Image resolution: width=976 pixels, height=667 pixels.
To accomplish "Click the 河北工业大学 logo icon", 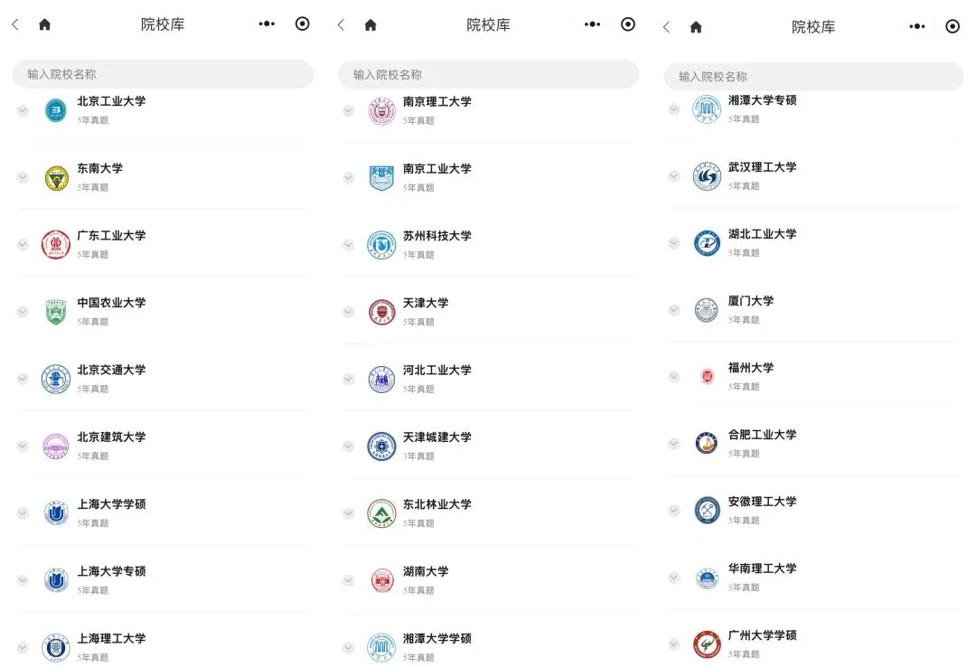I will tap(381, 380).
